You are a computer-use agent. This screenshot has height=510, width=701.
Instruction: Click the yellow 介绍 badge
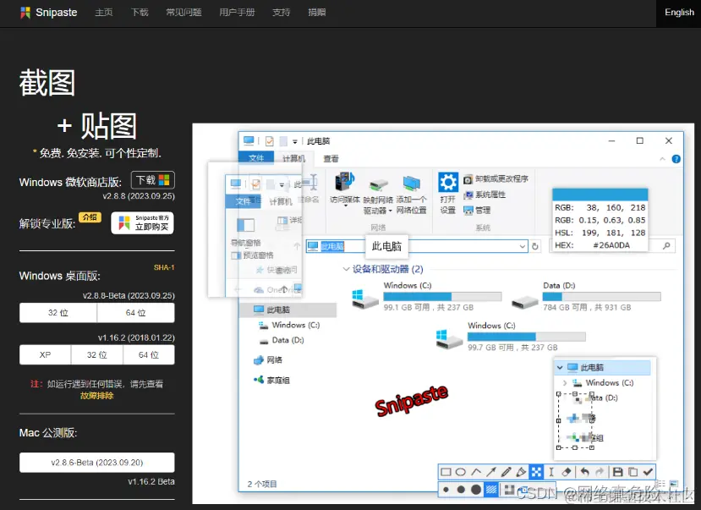point(90,217)
